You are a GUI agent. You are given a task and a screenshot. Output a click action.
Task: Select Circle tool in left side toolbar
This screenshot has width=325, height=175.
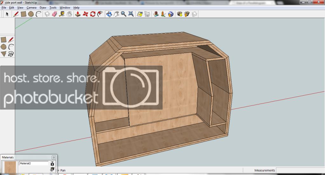click(3, 47)
